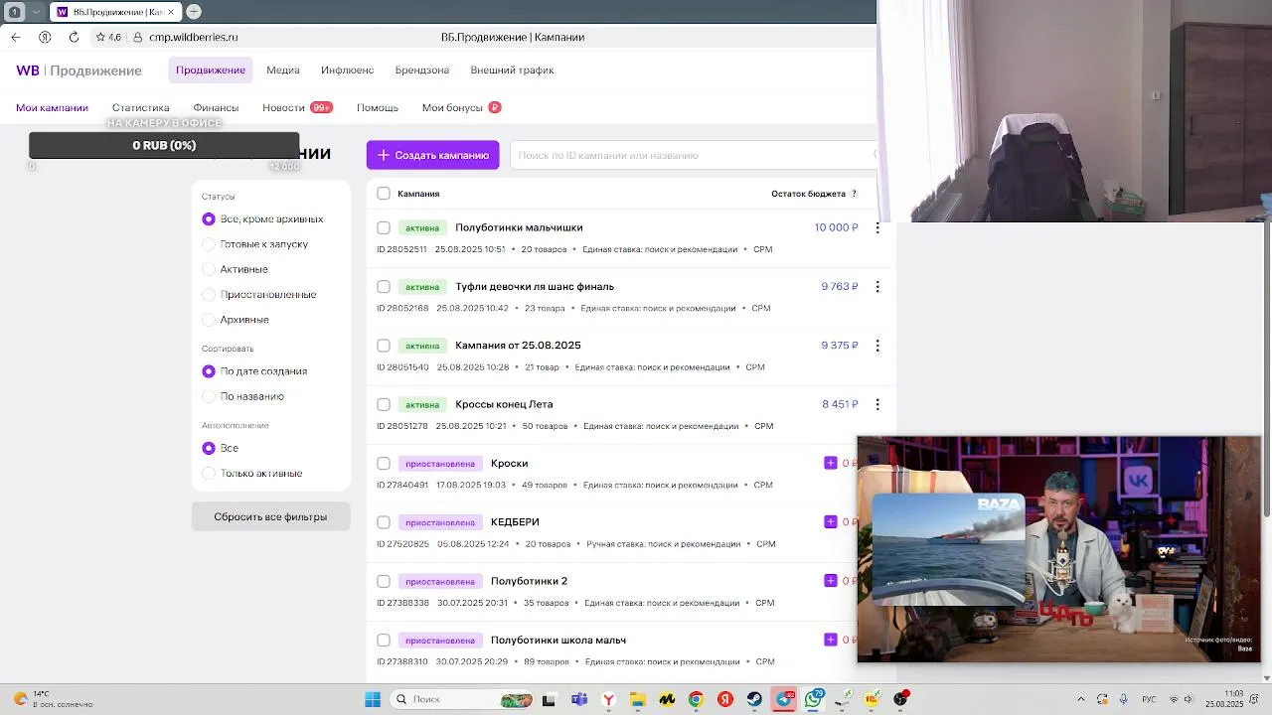Reload the page with the refresh icon
Image resolution: width=1272 pixels, height=715 pixels.
[x=74, y=37]
